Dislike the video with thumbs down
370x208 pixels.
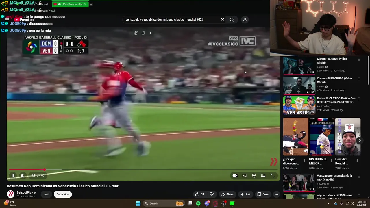coord(212,194)
